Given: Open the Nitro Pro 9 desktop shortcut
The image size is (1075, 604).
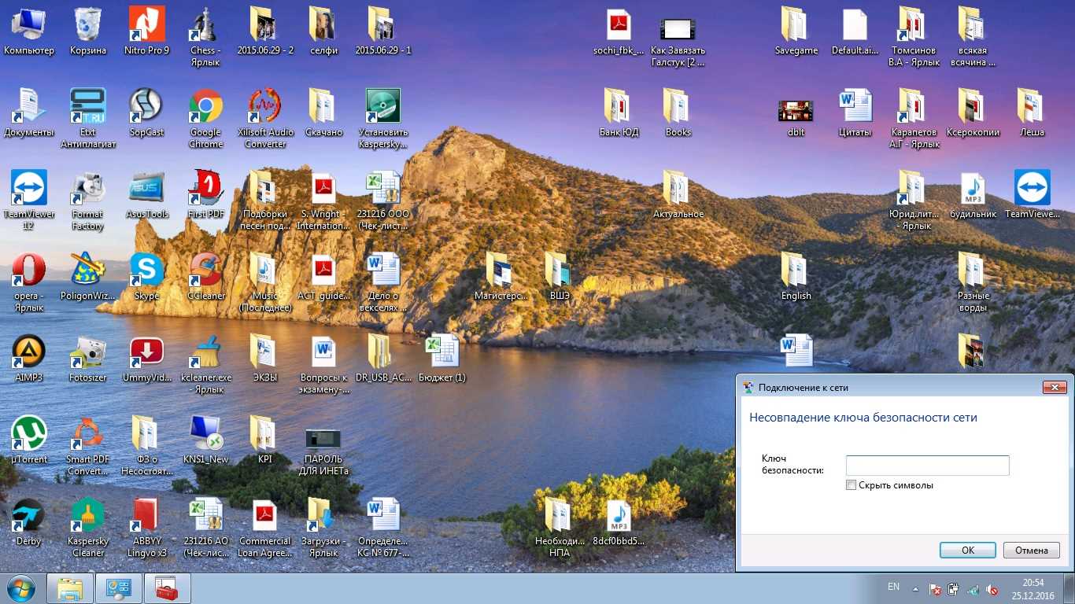Looking at the screenshot, I should coord(146,31).
